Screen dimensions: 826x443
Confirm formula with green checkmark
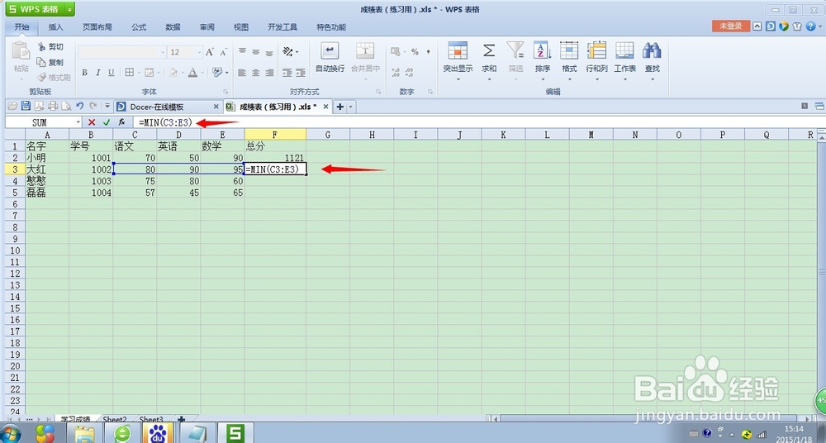tap(107, 122)
